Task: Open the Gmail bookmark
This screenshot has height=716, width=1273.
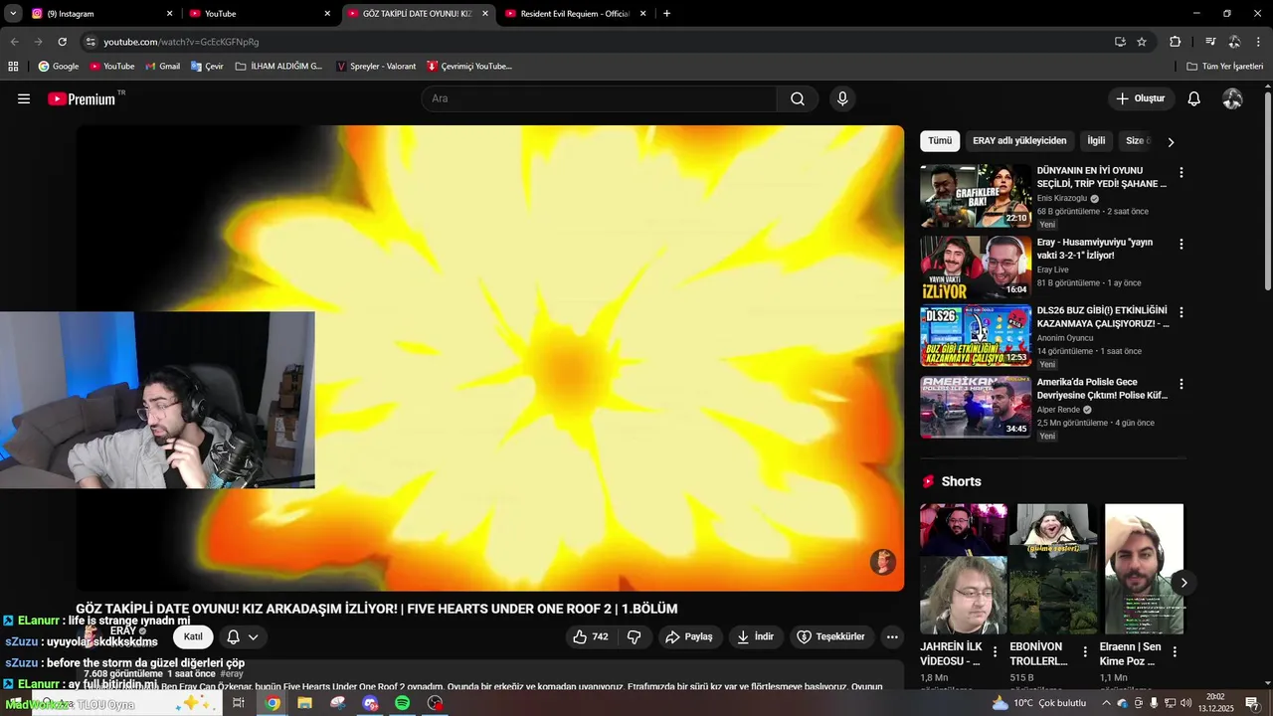Action: point(162,67)
